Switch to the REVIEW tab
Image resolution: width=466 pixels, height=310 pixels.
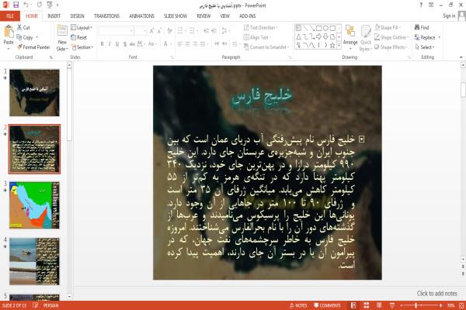click(x=203, y=16)
